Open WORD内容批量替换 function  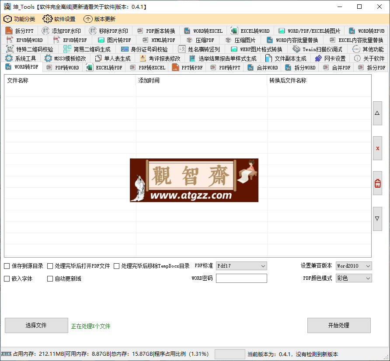point(292,40)
